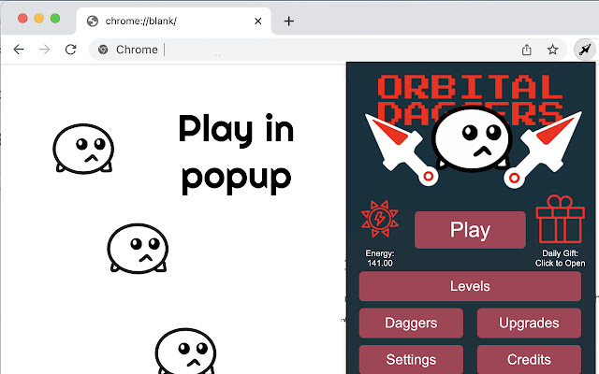Open the Daily Gift box icon

point(560,221)
